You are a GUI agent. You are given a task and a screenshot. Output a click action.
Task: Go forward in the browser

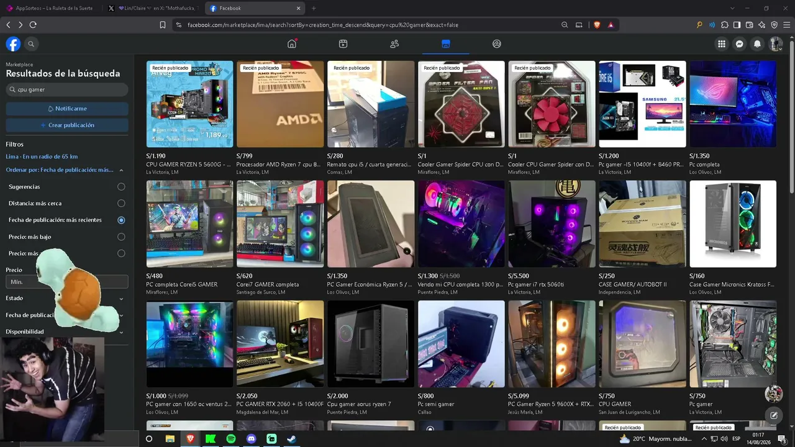pos(20,25)
